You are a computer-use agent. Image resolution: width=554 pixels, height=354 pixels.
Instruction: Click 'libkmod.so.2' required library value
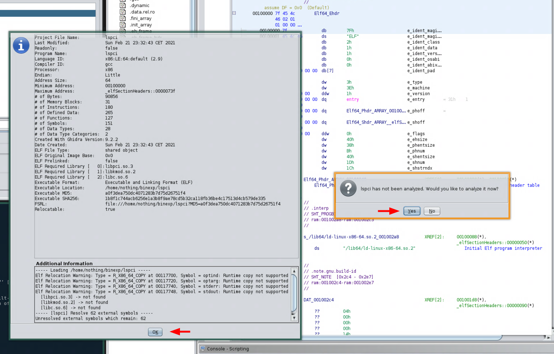tap(120, 172)
